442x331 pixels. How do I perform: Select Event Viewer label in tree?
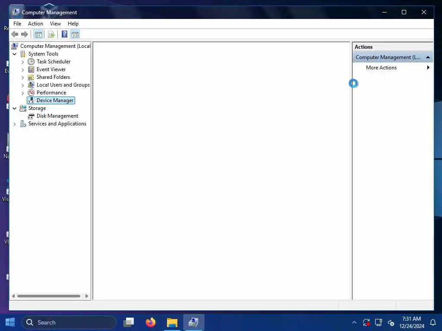[x=51, y=69]
